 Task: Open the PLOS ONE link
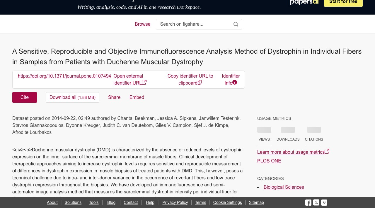[269, 161]
